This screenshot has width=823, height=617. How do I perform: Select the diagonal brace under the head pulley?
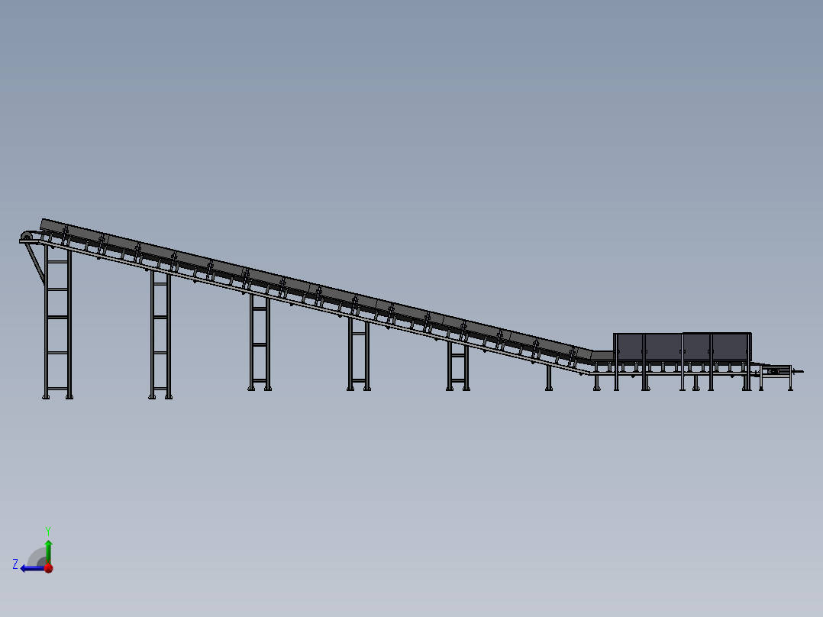(35, 263)
